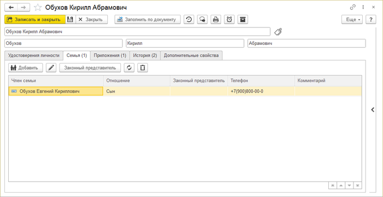Delete family member with trash icon
383x197 pixels.
(143, 68)
